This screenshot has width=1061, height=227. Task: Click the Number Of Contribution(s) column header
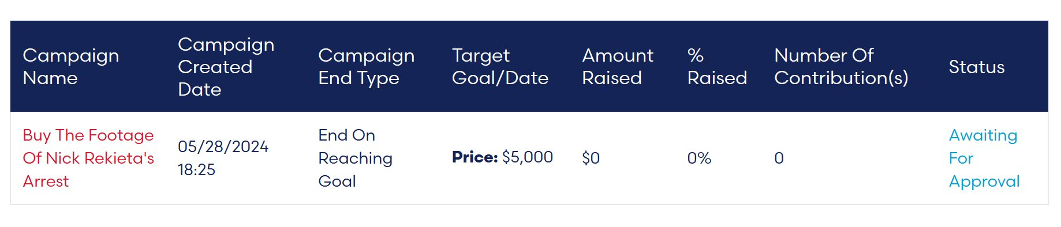841,67
